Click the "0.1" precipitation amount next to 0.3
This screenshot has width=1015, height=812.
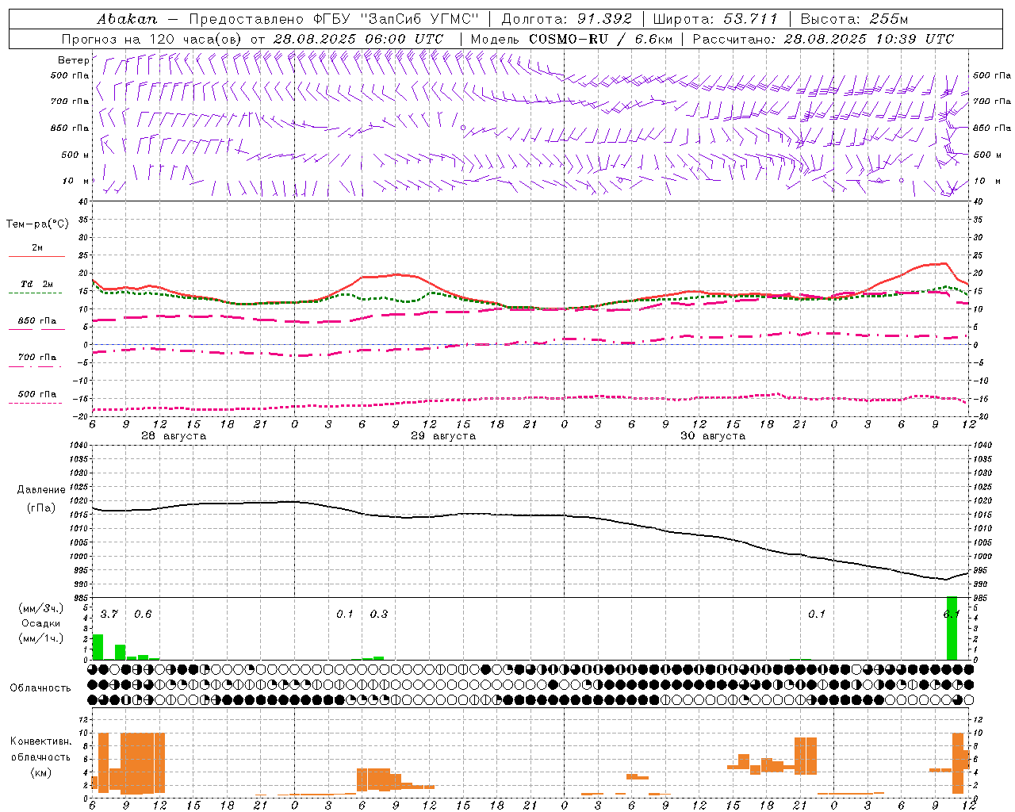coord(345,615)
